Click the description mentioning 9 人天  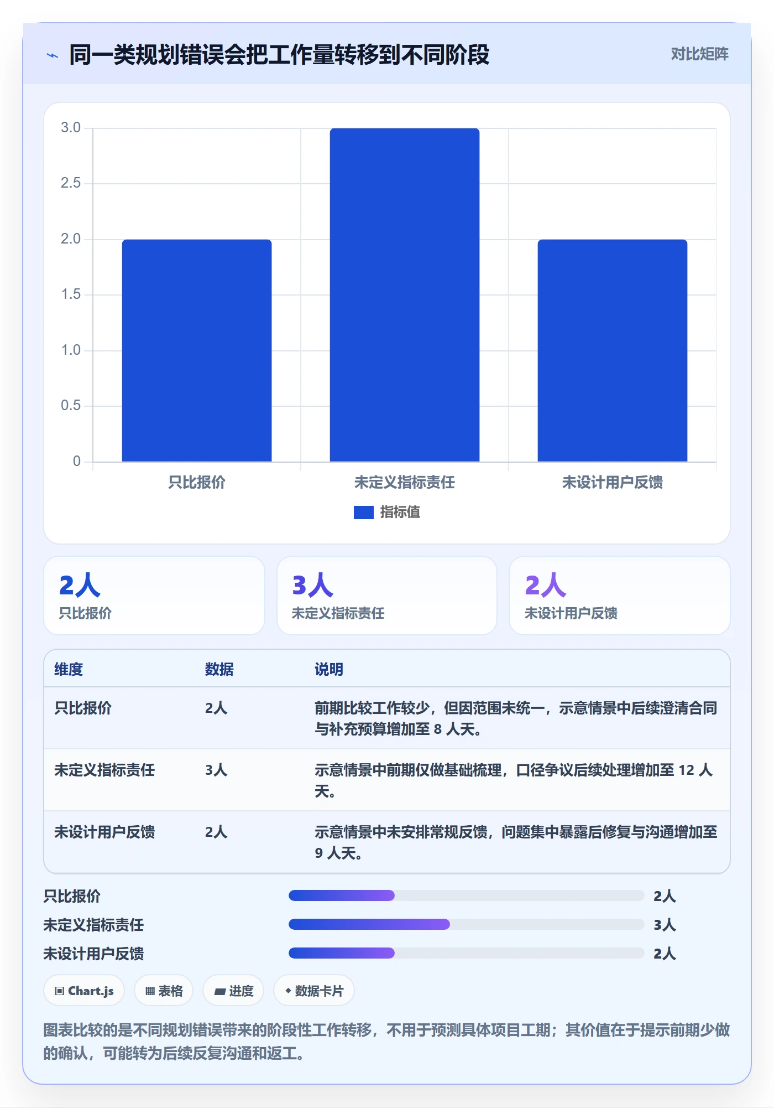point(516,842)
